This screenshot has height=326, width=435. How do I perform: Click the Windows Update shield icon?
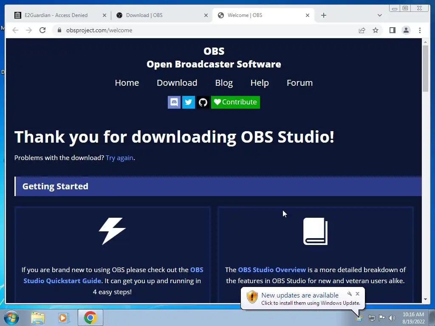(252, 297)
